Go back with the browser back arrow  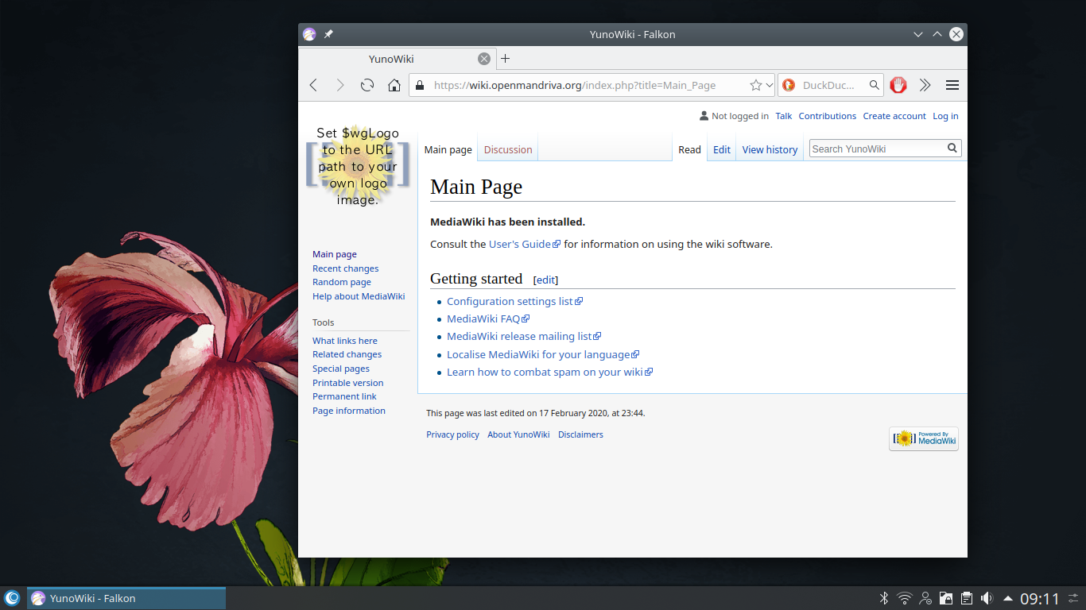[x=313, y=85]
